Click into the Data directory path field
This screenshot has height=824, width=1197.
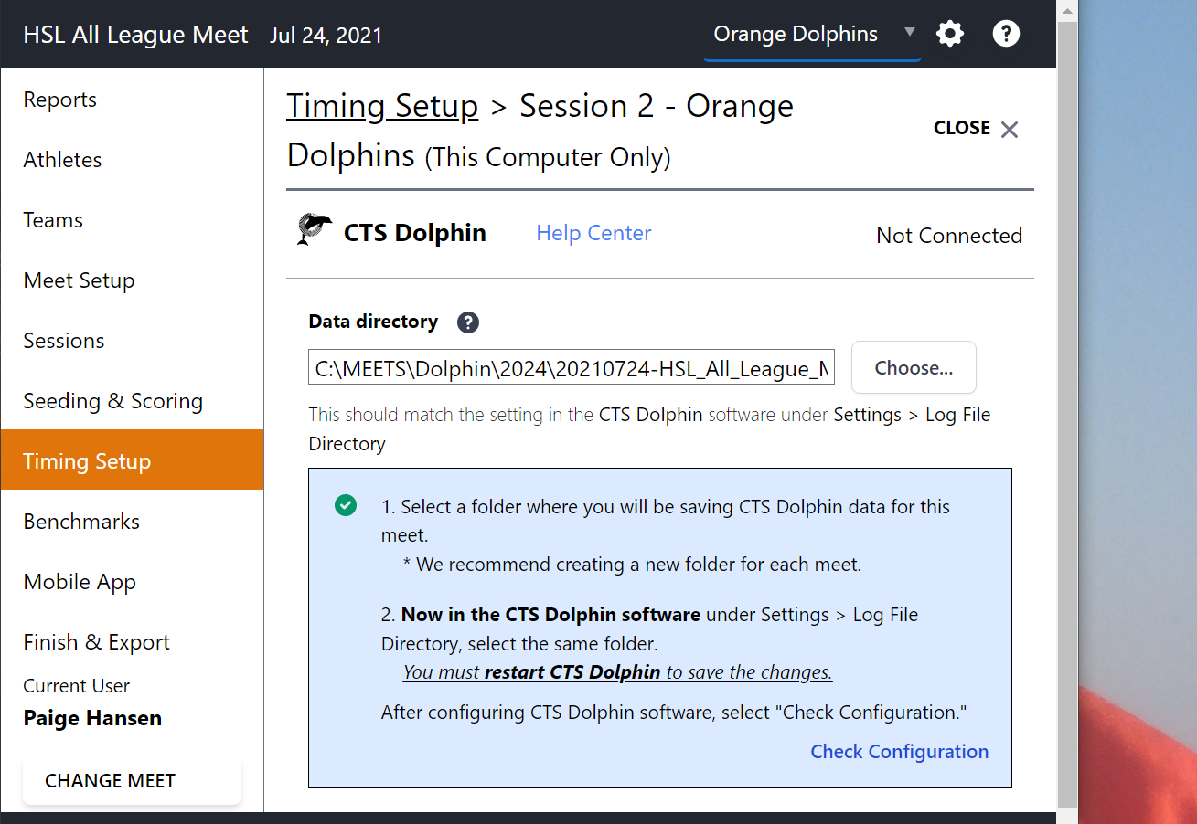click(x=572, y=368)
